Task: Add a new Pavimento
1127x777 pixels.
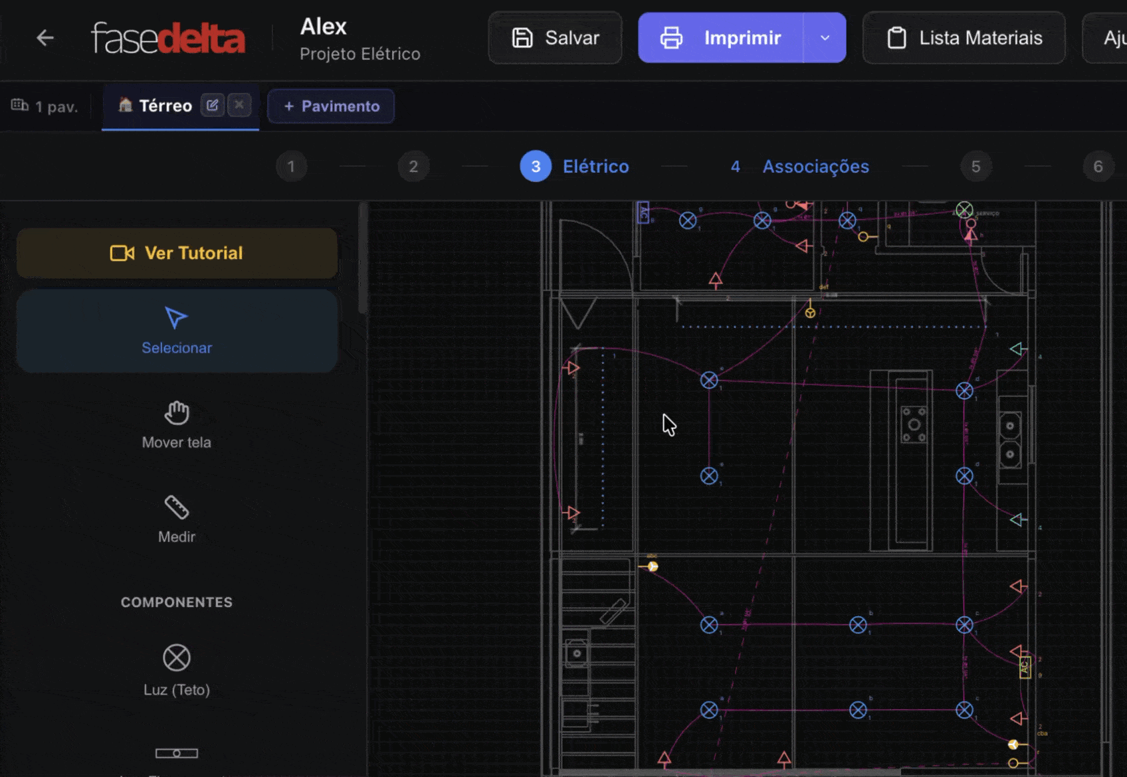Action: [x=331, y=106]
